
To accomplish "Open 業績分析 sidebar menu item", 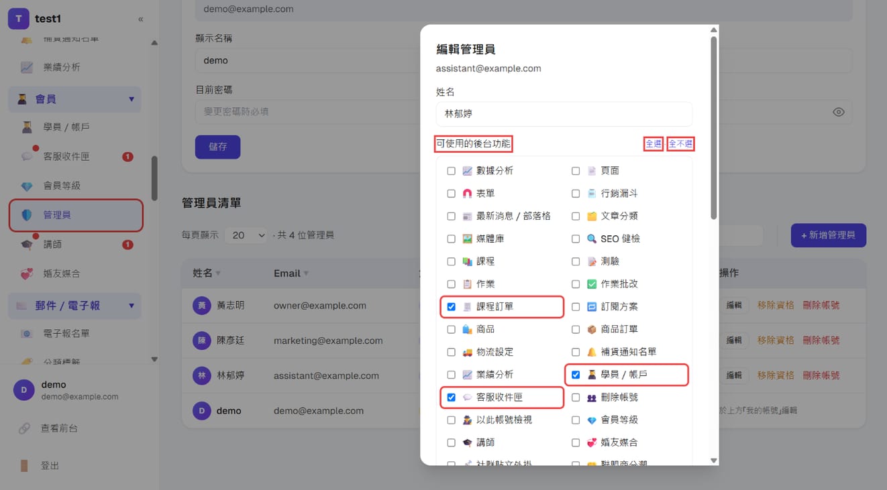I will [75, 67].
